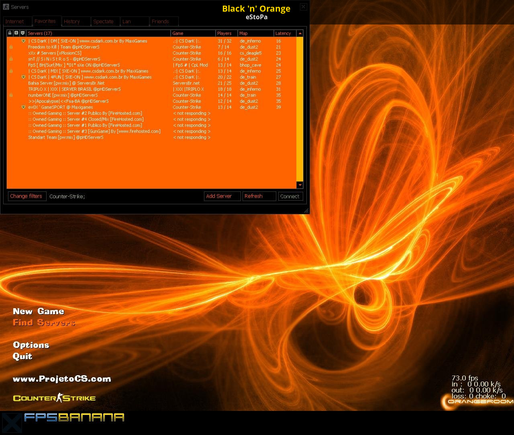Click the | FpS # | CpL Mod game cell

190,65
